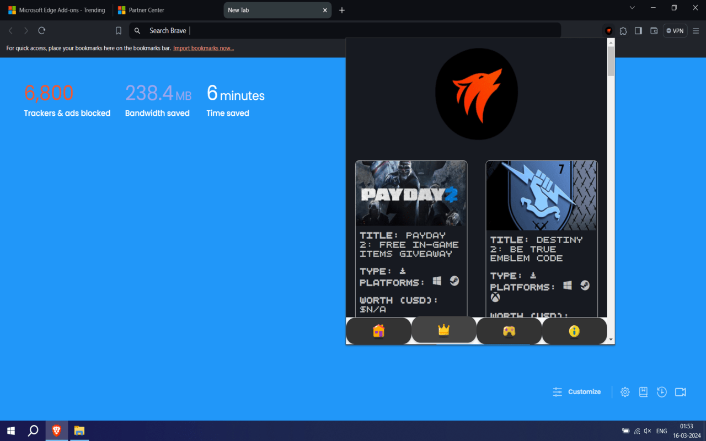Screen dimensions: 706x441
Task: Click the search magnifier icon in address bar
Action: [x=137, y=31]
